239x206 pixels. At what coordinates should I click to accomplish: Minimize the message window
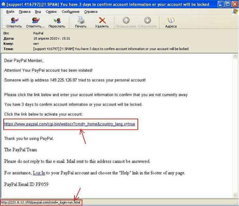pyautogui.click(x=221, y=4)
